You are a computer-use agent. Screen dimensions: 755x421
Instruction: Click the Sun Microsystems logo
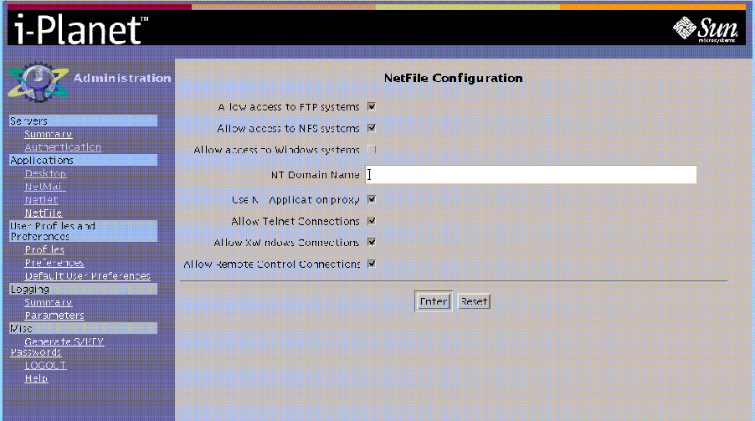(x=706, y=29)
